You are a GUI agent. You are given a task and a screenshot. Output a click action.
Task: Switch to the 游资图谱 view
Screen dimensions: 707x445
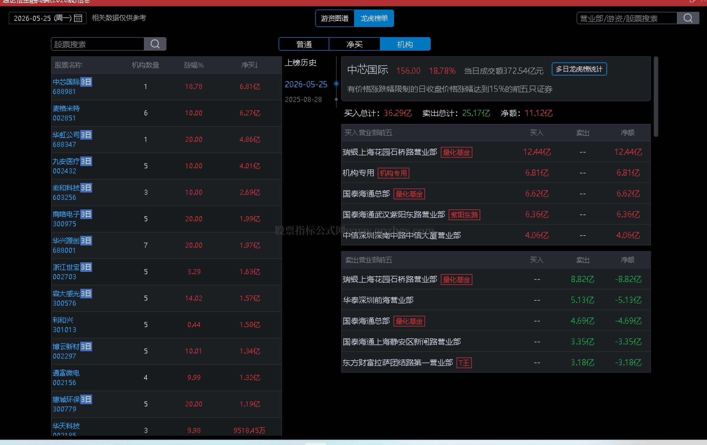tap(335, 19)
